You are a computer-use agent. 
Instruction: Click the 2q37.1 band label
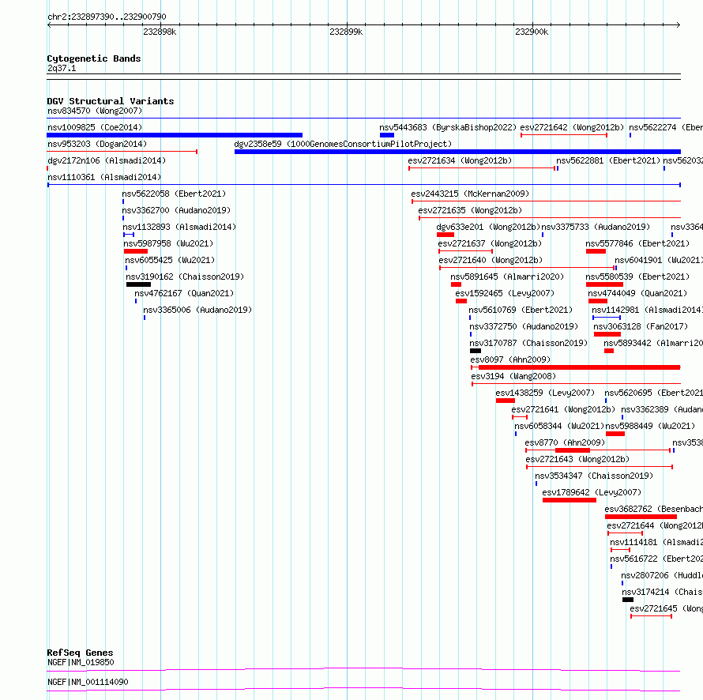[x=62, y=68]
